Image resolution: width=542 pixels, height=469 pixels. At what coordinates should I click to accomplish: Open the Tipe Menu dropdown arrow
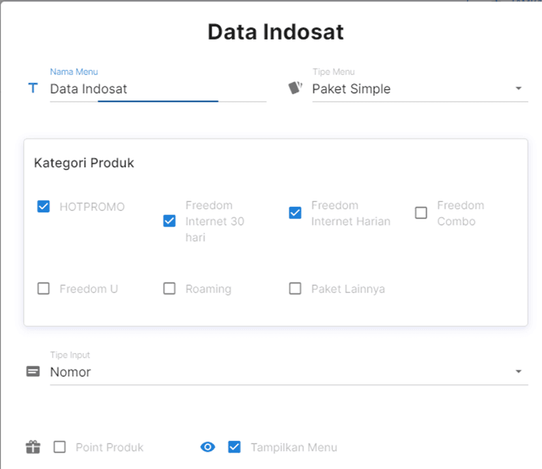pyautogui.click(x=518, y=89)
